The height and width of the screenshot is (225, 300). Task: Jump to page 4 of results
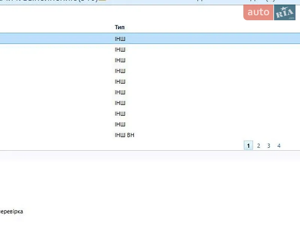coord(279,145)
